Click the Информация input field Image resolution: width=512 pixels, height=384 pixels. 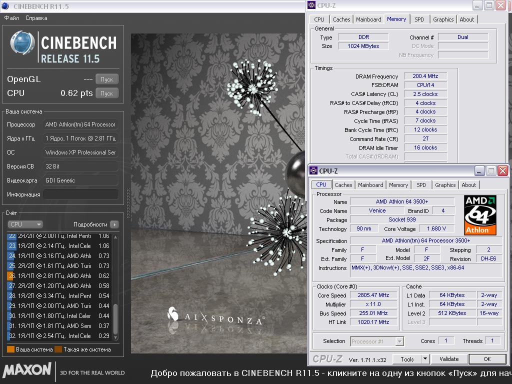80,194
